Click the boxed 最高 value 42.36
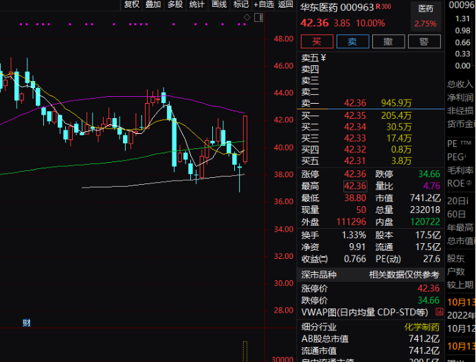 pos(355,186)
